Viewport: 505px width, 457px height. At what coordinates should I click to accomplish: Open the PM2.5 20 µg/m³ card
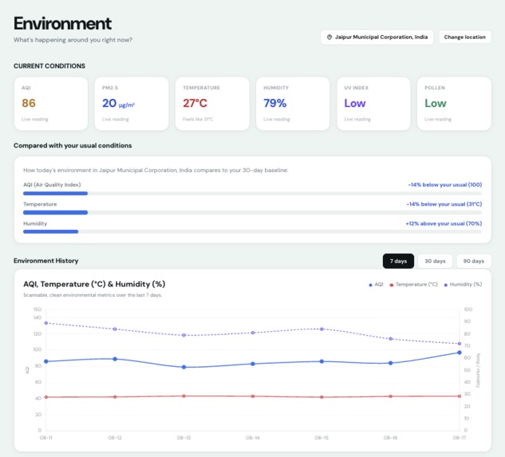point(132,104)
